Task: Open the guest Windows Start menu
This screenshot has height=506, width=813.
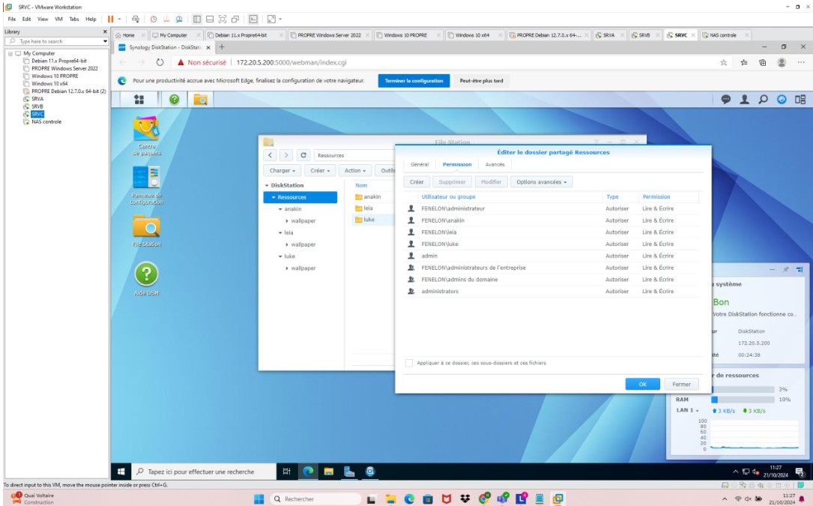Action: (121, 472)
